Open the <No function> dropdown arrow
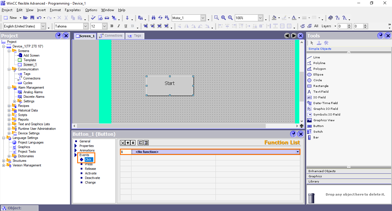The height and width of the screenshot is (211, 392). tap(298, 152)
